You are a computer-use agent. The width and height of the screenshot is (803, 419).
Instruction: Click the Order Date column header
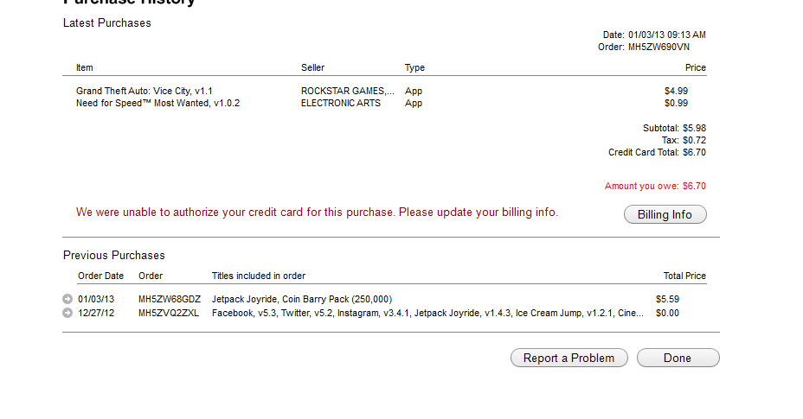click(101, 276)
